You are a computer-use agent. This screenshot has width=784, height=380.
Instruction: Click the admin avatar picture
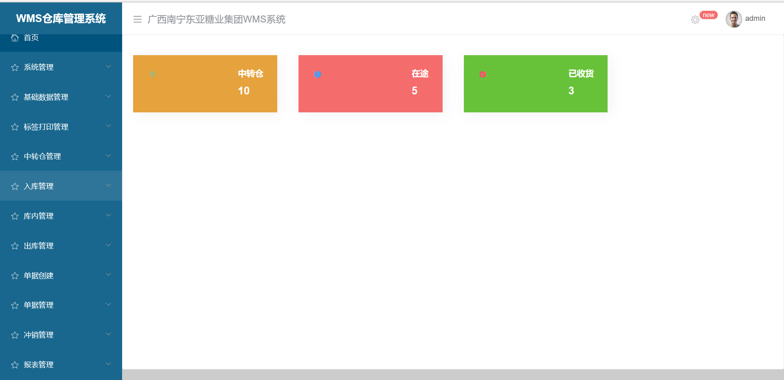pos(734,19)
